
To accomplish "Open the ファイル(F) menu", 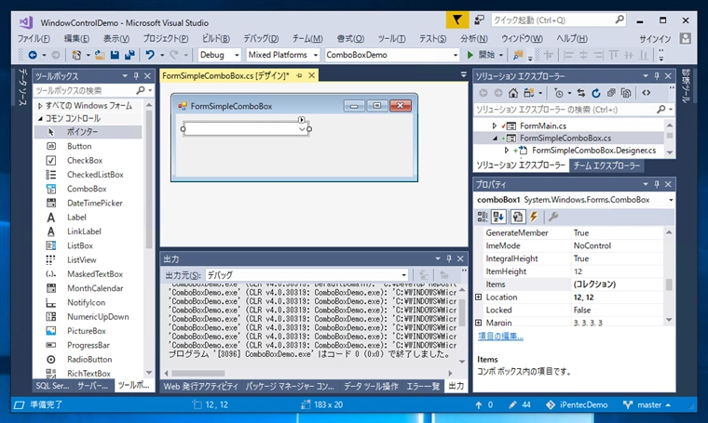I will pos(34,39).
